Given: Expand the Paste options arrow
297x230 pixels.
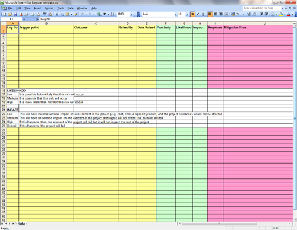Looking at the screenshot, I should [x=71, y=14].
